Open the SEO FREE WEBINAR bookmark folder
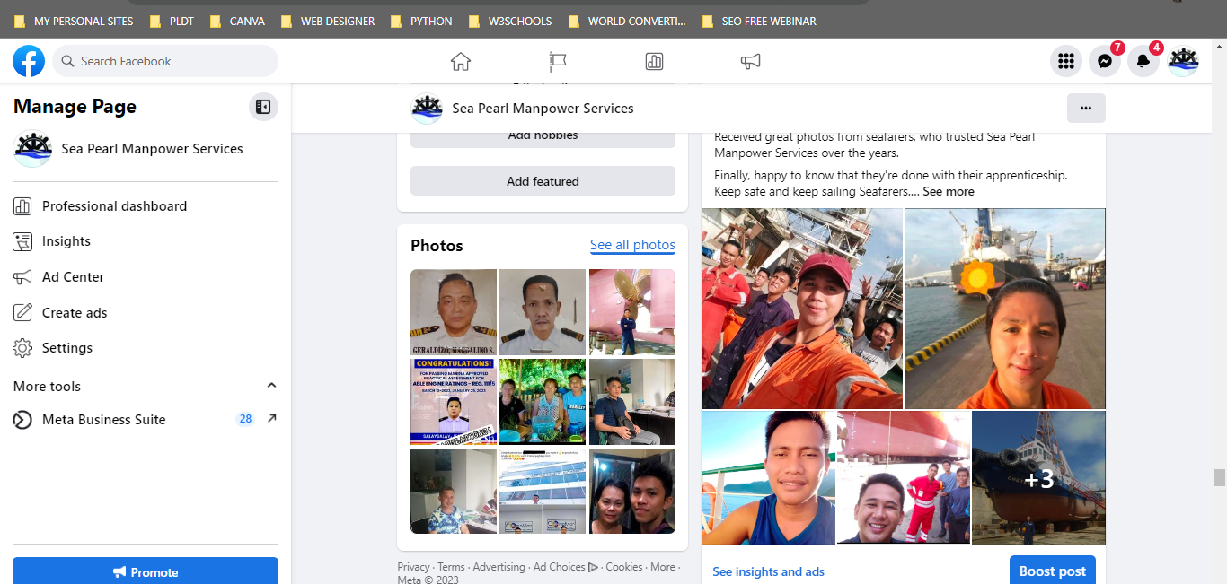The image size is (1227, 584). click(x=760, y=21)
